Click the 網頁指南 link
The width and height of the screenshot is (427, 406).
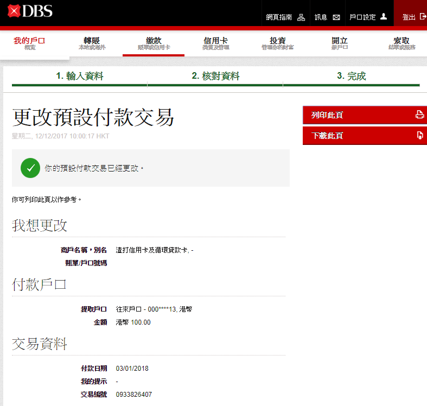(x=279, y=17)
